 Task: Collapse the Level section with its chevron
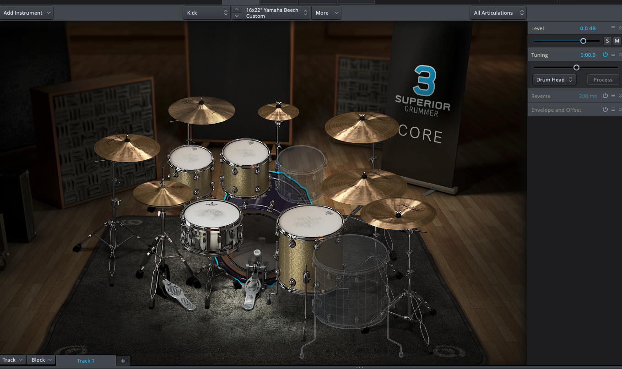620,28
